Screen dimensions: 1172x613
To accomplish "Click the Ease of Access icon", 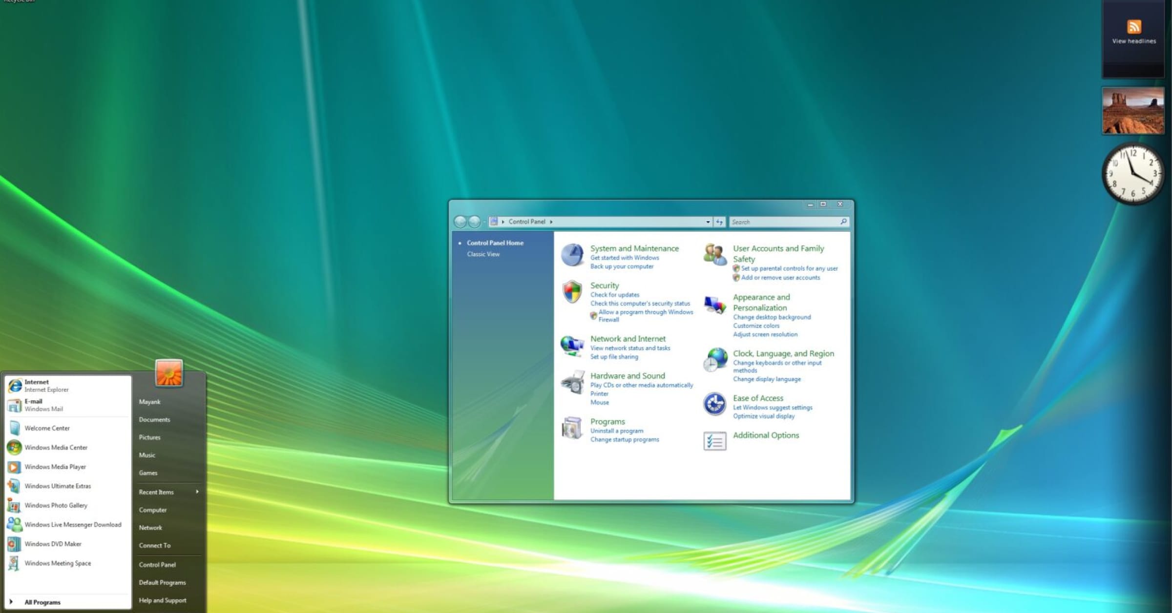I will click(x=714, y=404).
